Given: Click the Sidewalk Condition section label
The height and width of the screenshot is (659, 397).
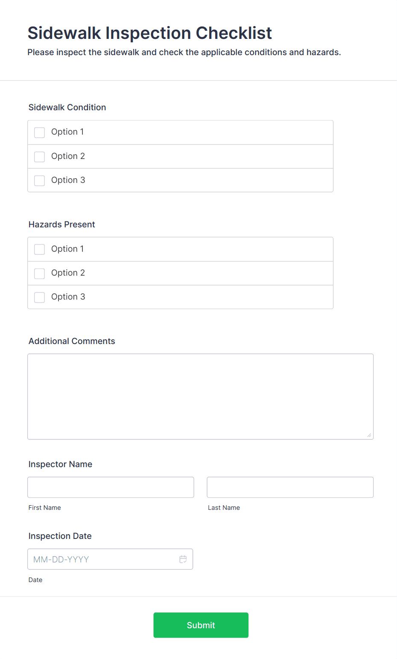Looking at the screenshot, I should (67, 107).
